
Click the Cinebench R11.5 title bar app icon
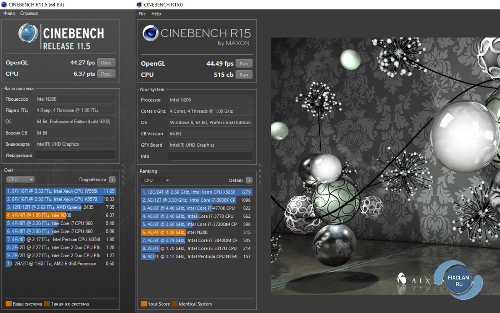4,5
